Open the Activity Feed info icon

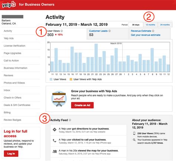click(x=70, y=120)
